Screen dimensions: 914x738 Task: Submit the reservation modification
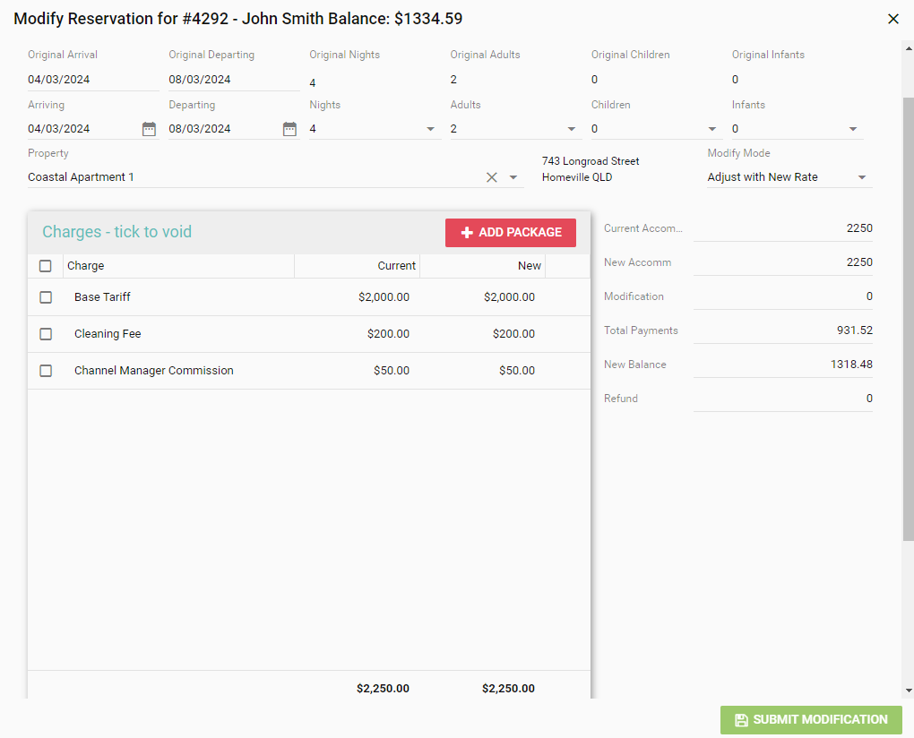tap(811, 720)
